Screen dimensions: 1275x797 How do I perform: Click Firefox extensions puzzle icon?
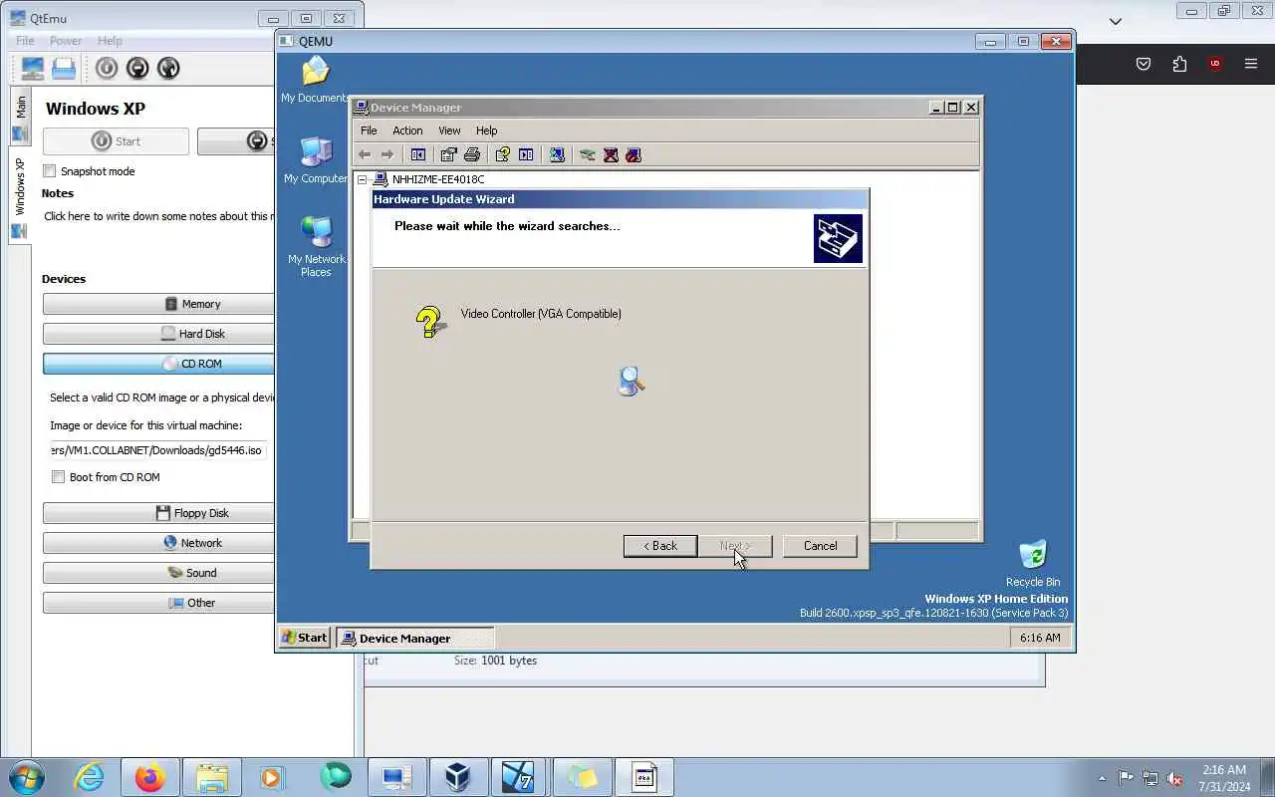click(x=1179, y=64)
